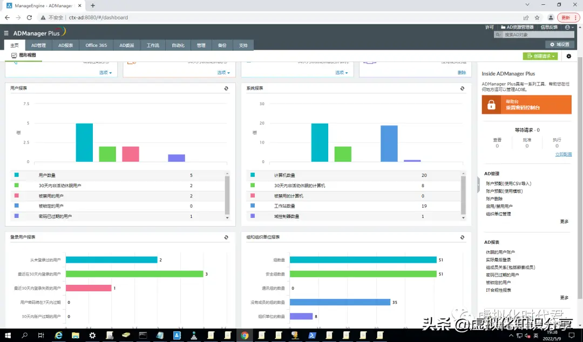Refresh the 登录用户报表 panel
Viewport: 583px width, 342px height.
point(226,237)
